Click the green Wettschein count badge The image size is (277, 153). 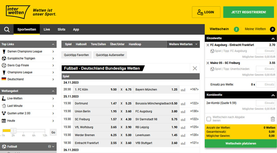coord(236,29)
